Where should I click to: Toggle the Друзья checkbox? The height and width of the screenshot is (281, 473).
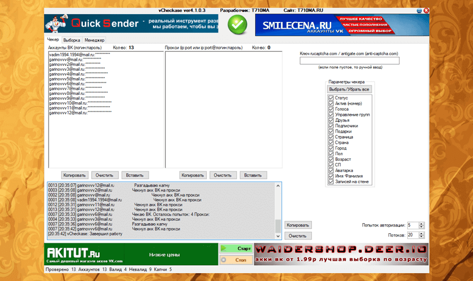click(331, 120)
